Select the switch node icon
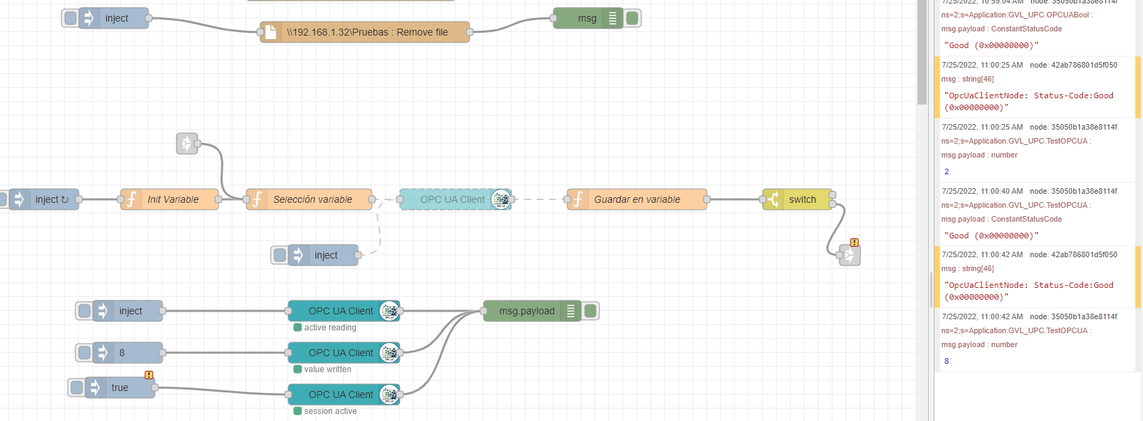This screenshot has height=421, width=1143. [x=773, y=199]
